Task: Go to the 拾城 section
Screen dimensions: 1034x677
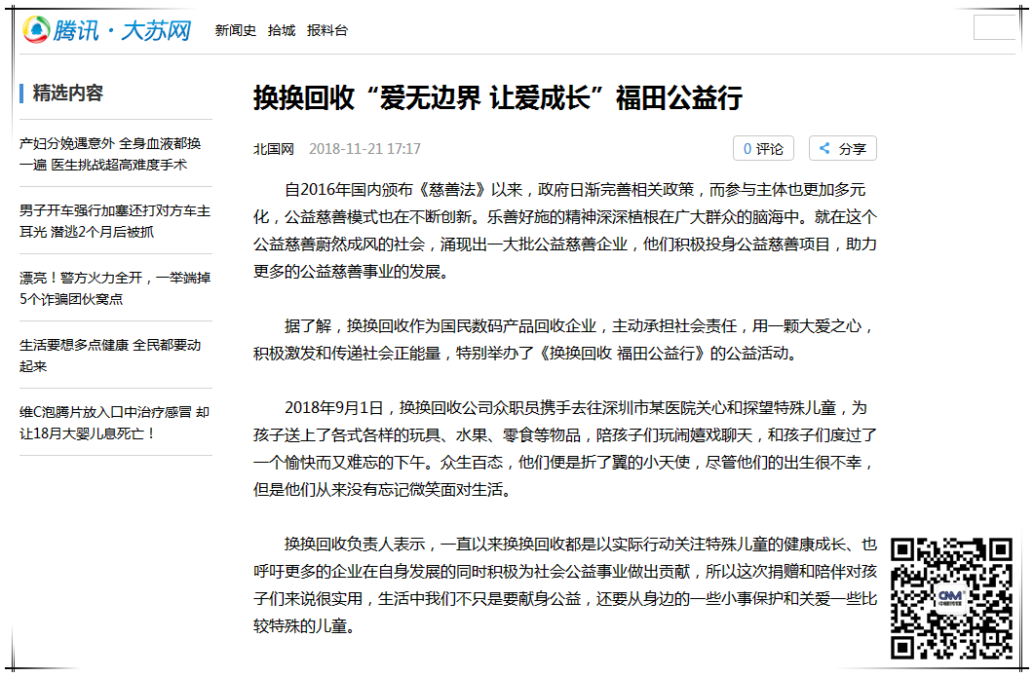Action: click(282, 30)
